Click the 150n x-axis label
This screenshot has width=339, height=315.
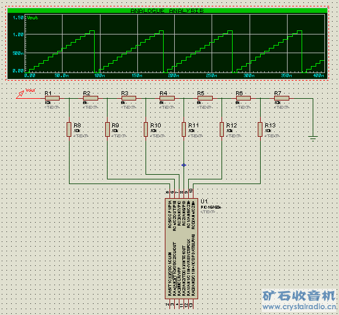[x=137, y=75]
